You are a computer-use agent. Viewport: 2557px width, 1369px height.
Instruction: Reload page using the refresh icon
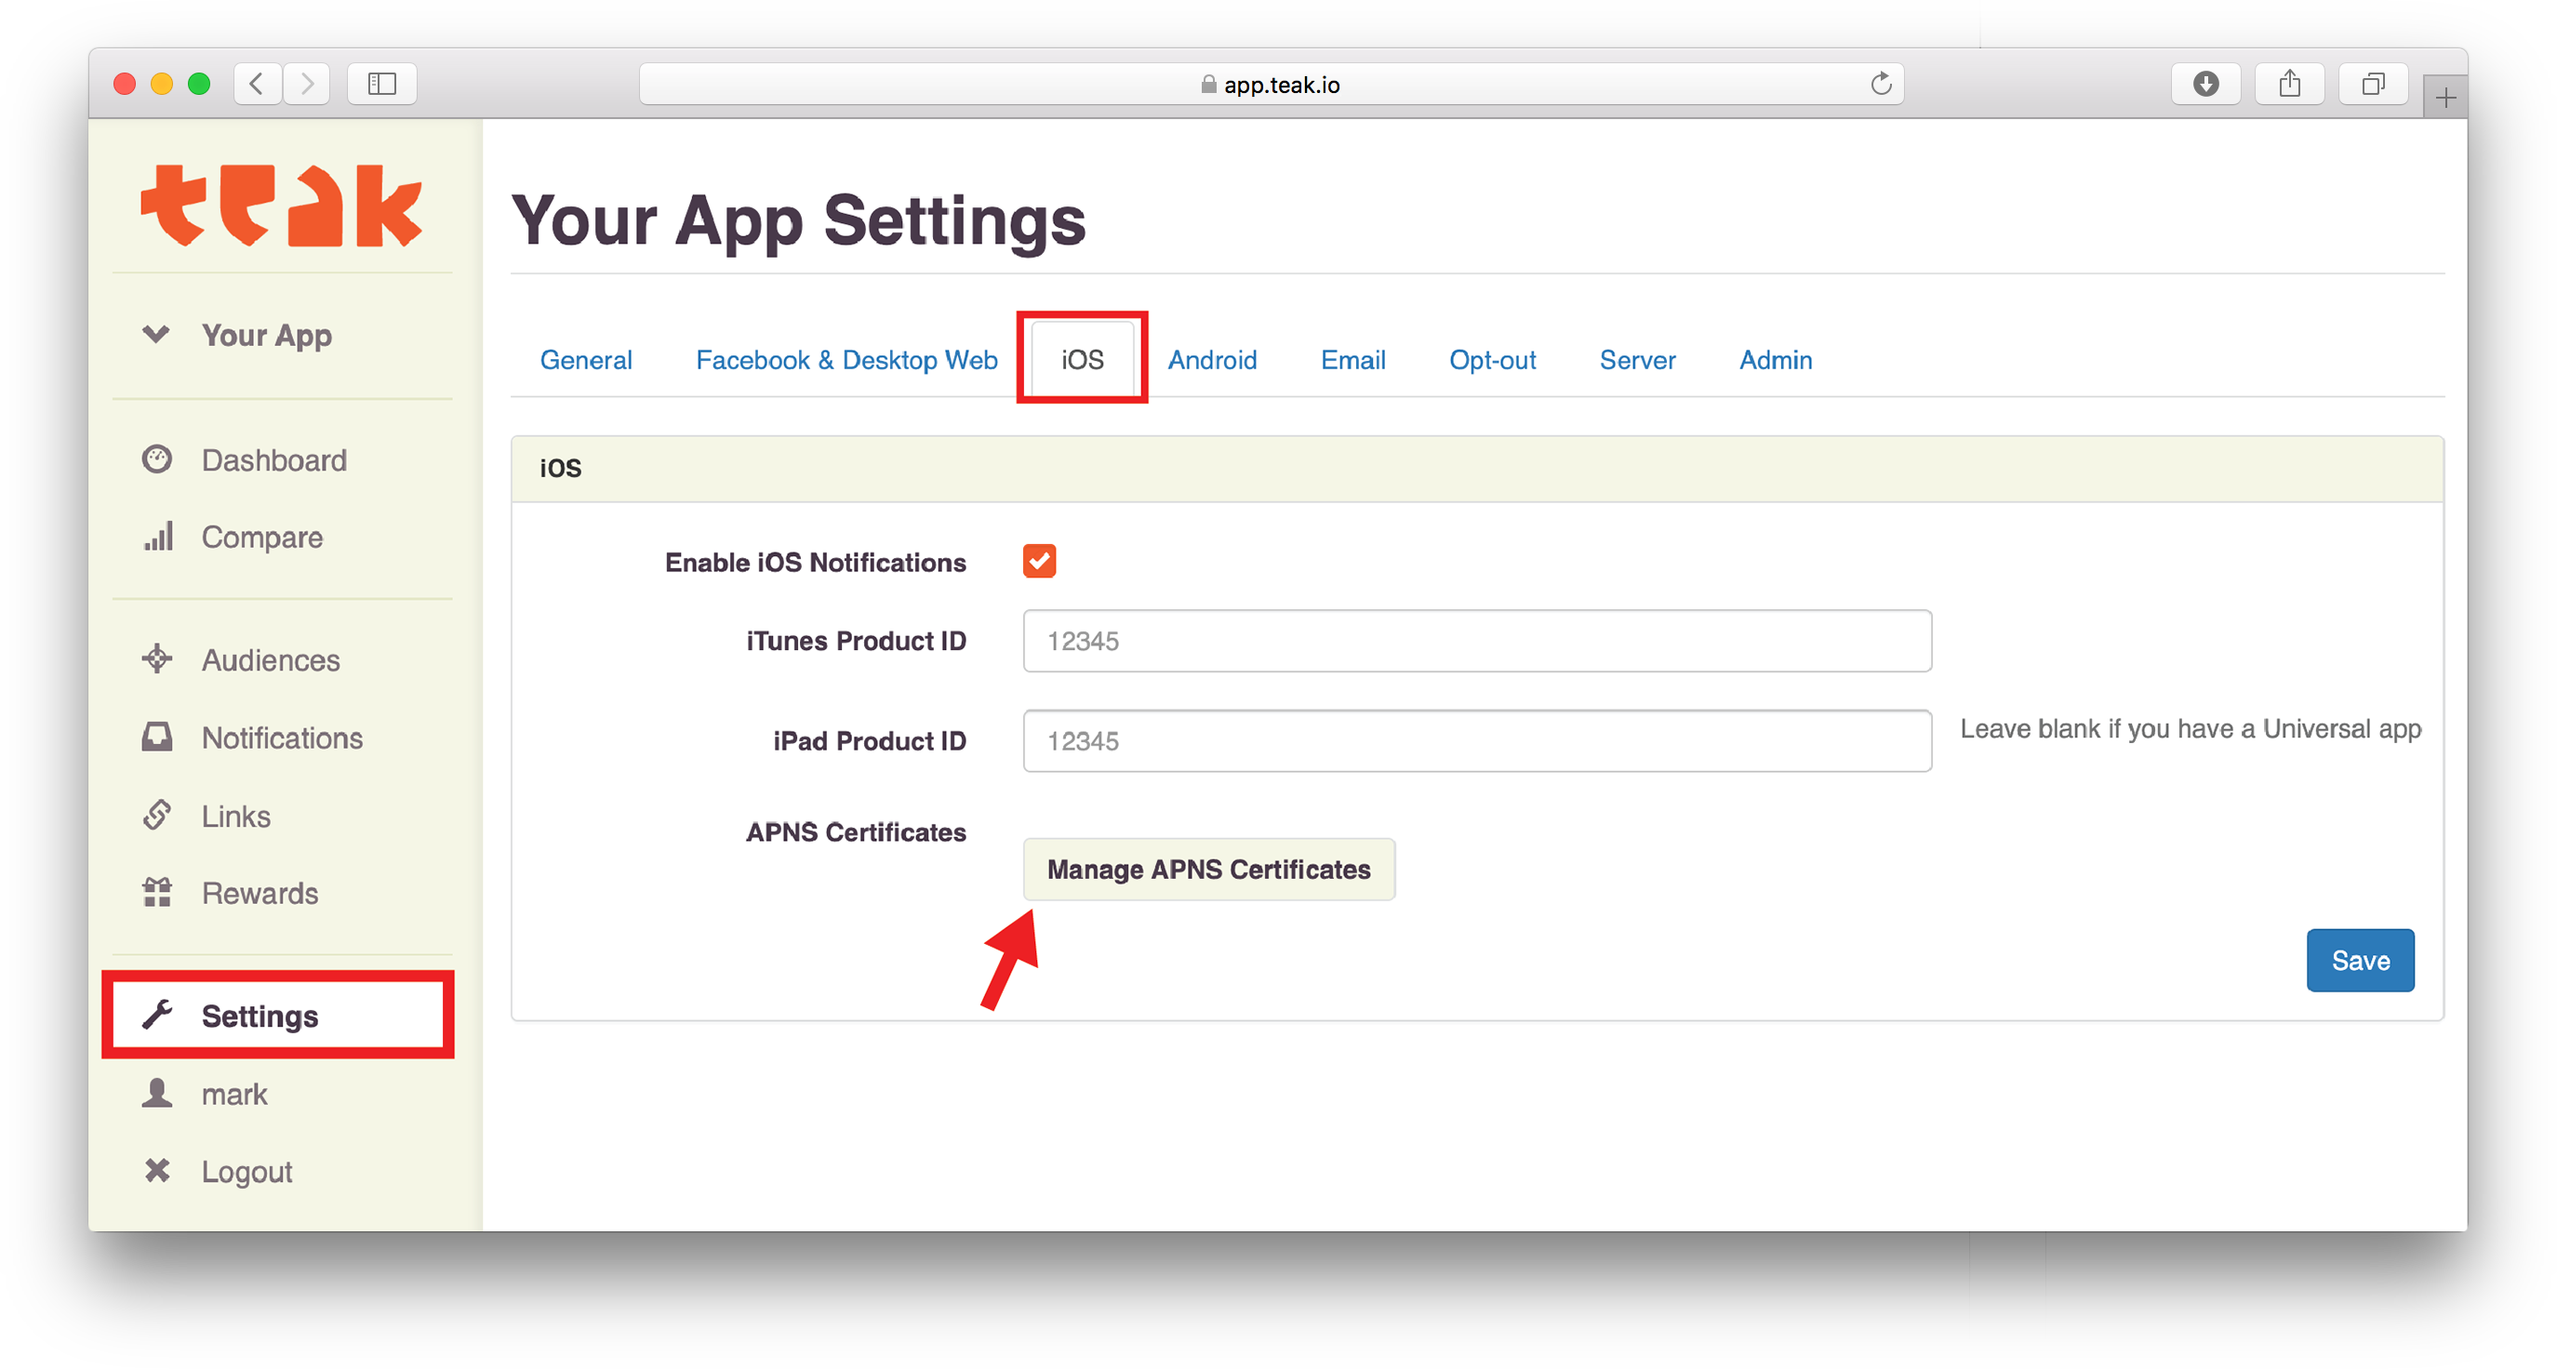click(x=1880, y=84)
